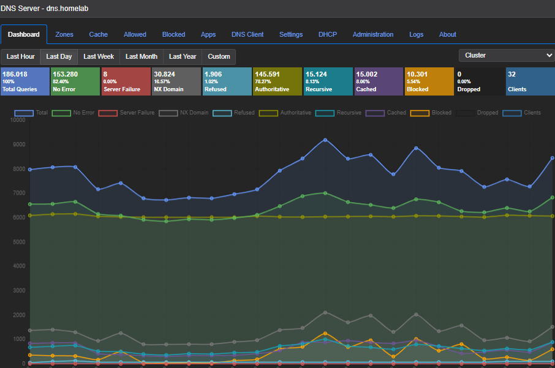
Task: Toggle the Total series legend swatch
Action: click(24, 113)
